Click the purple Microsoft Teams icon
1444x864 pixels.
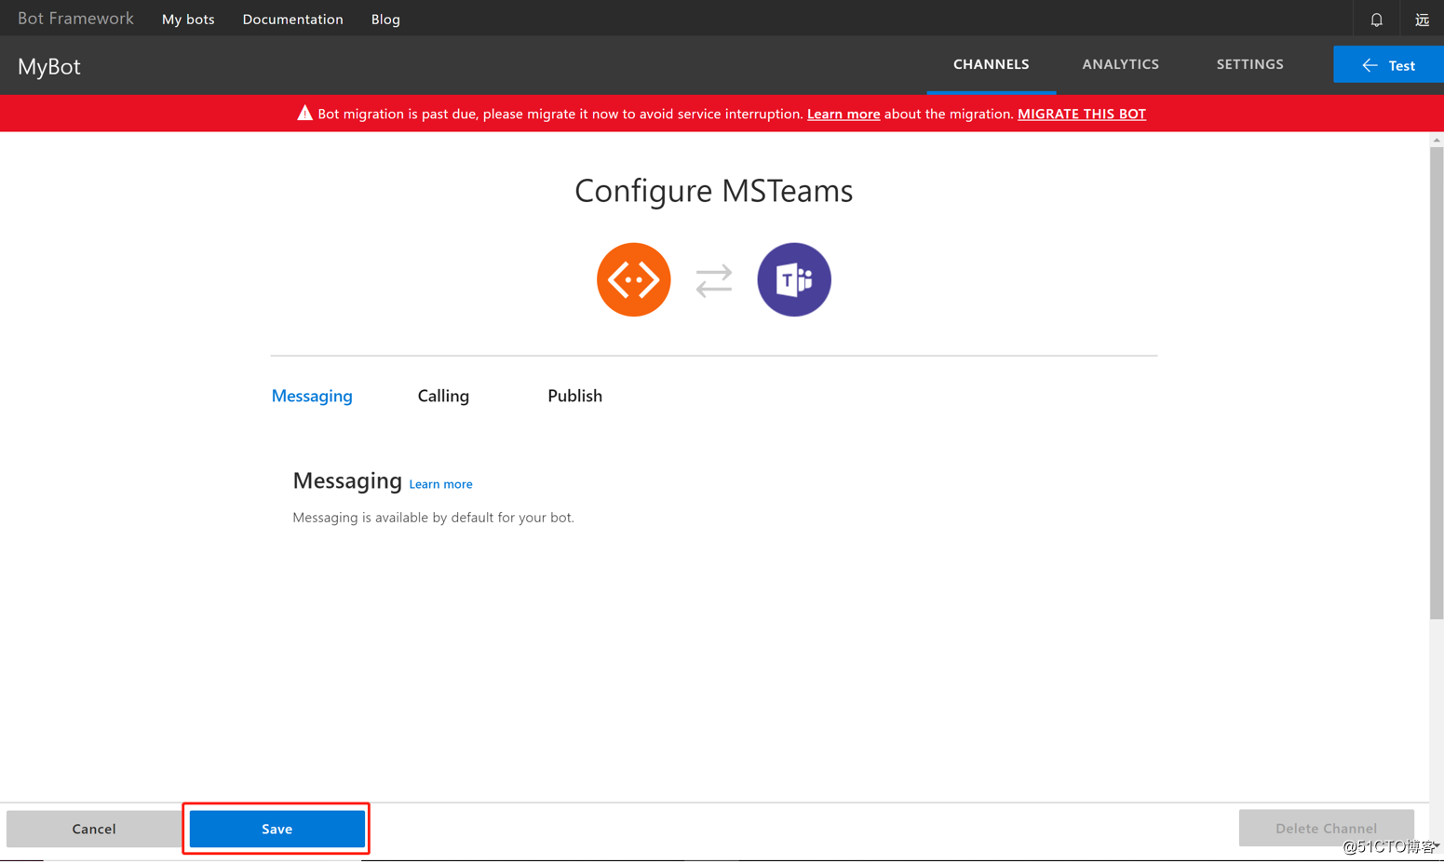pyautogui.click(x=793, y=279)
